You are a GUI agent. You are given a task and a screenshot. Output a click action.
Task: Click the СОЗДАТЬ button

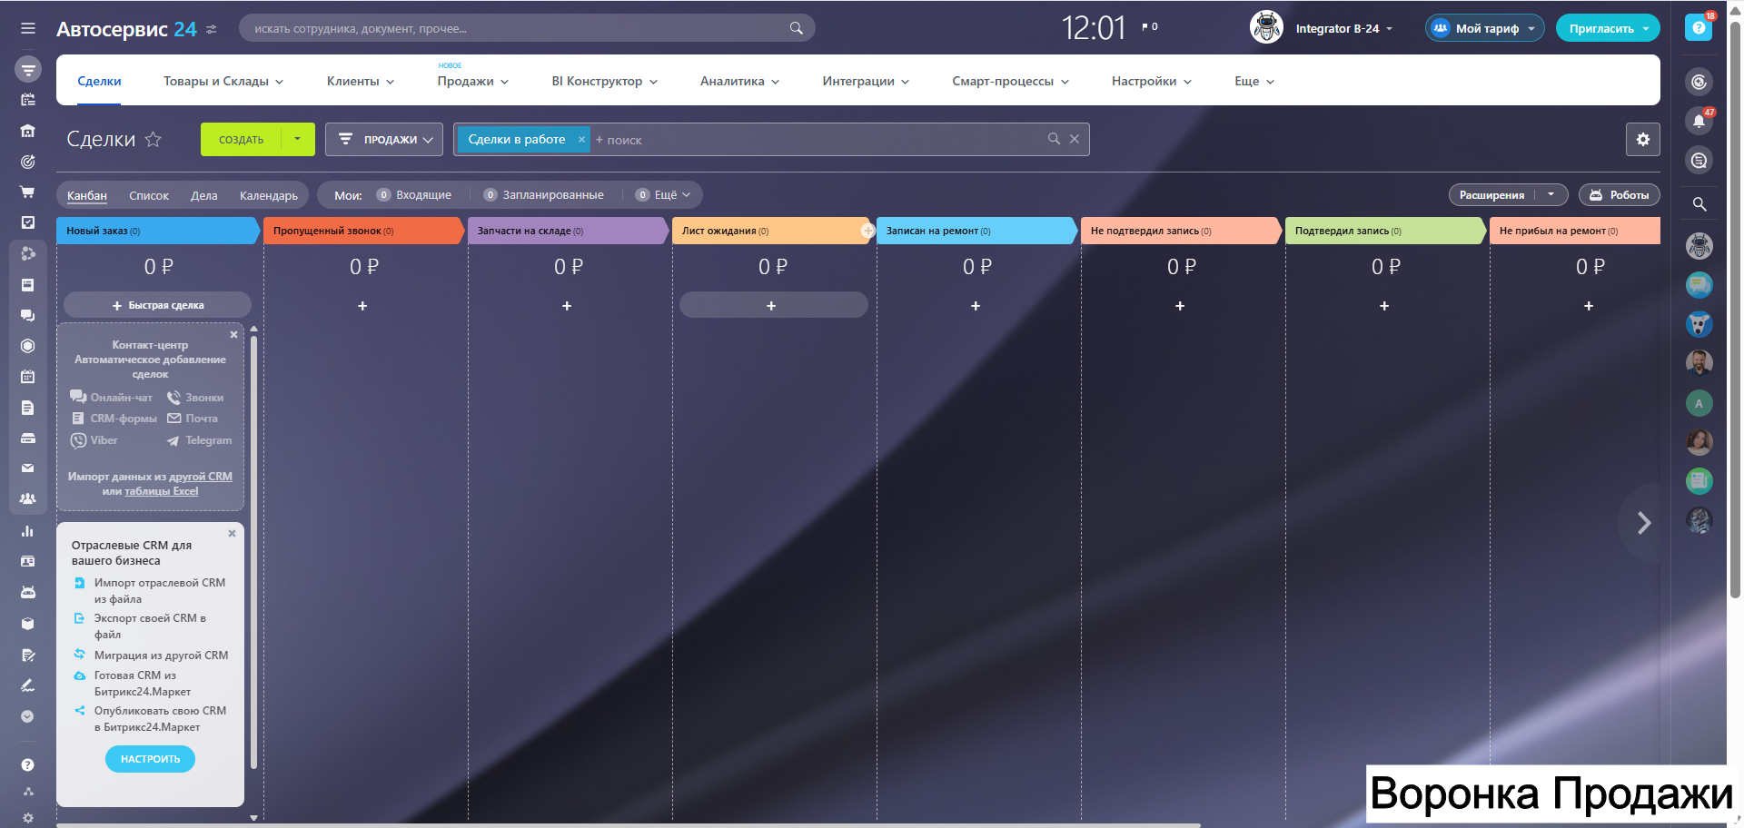(x=242, y=139)
